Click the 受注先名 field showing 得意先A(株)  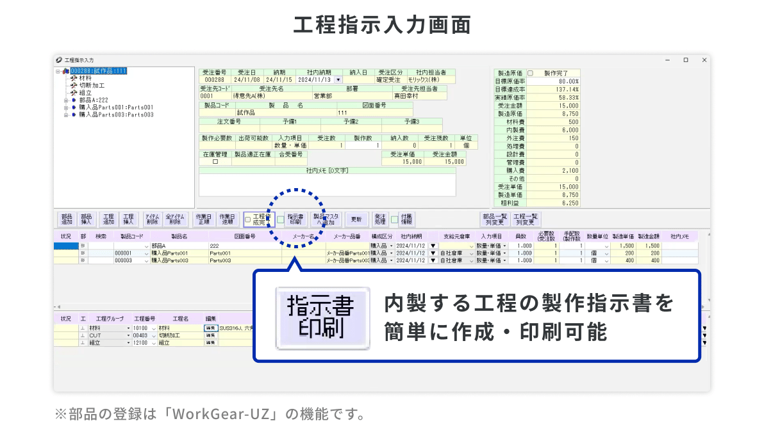271,97
